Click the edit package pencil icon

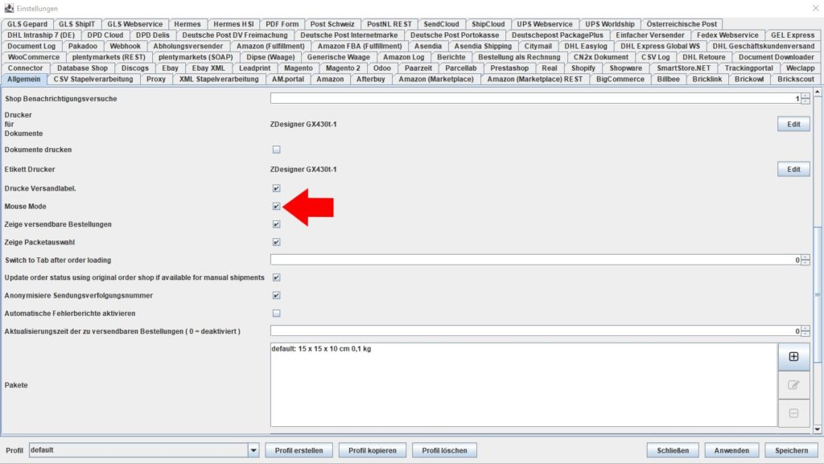[x=793, y=385]
